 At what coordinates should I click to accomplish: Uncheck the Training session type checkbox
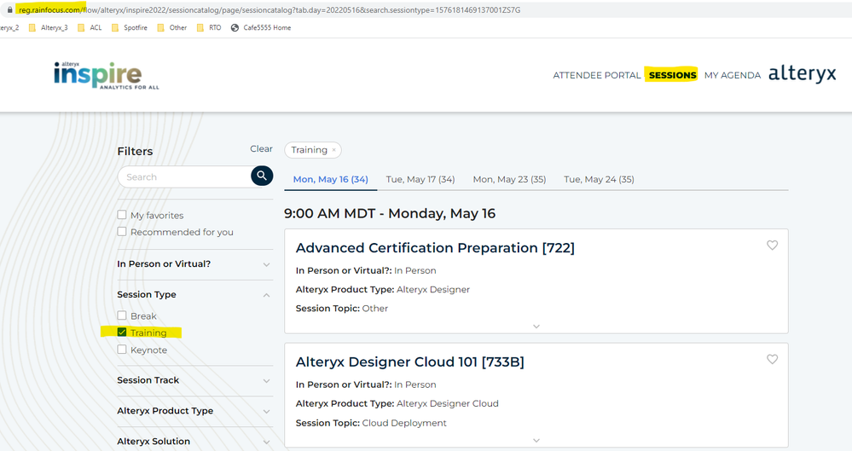pyautogui.click(x=122, y=332)
